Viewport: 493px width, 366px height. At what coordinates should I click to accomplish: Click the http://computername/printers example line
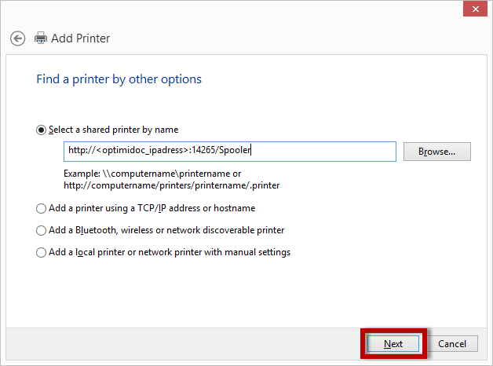172,185
